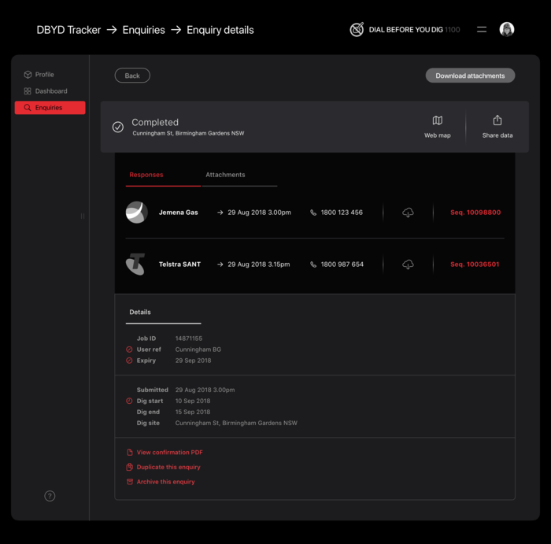Screen dimensions: 551x544
Task: Download the Telstra SANT response via cloud icon
Action: pos(408,265)
